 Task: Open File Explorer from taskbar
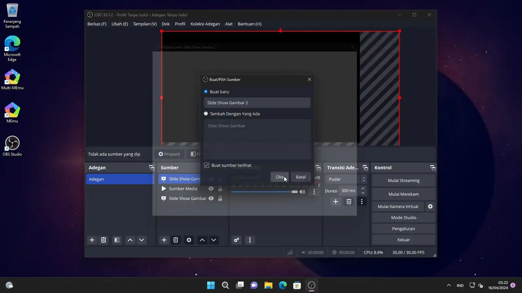(269, 285)
